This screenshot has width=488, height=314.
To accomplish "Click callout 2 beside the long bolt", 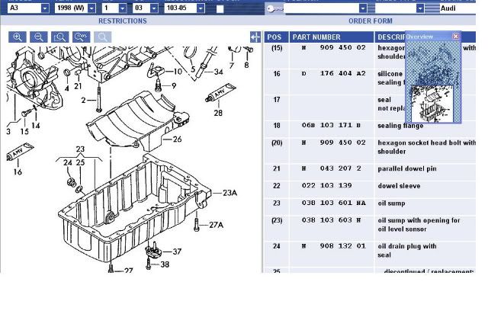I will tap(83, 100).
